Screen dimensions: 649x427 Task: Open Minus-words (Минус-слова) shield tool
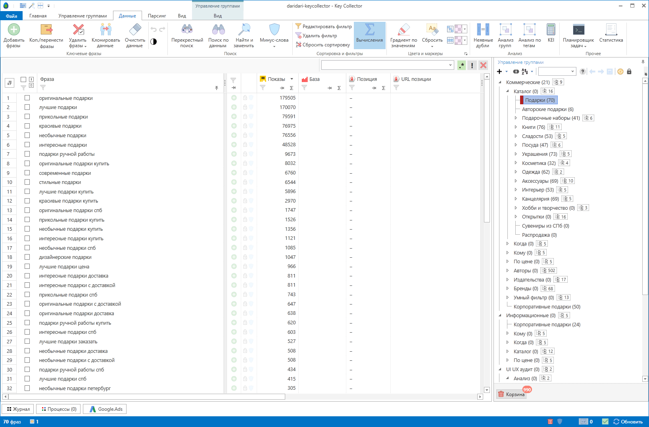tap(274, 30)
